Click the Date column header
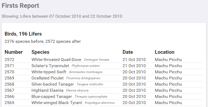This screenshot has height=107, width=208. click(128, 52)
